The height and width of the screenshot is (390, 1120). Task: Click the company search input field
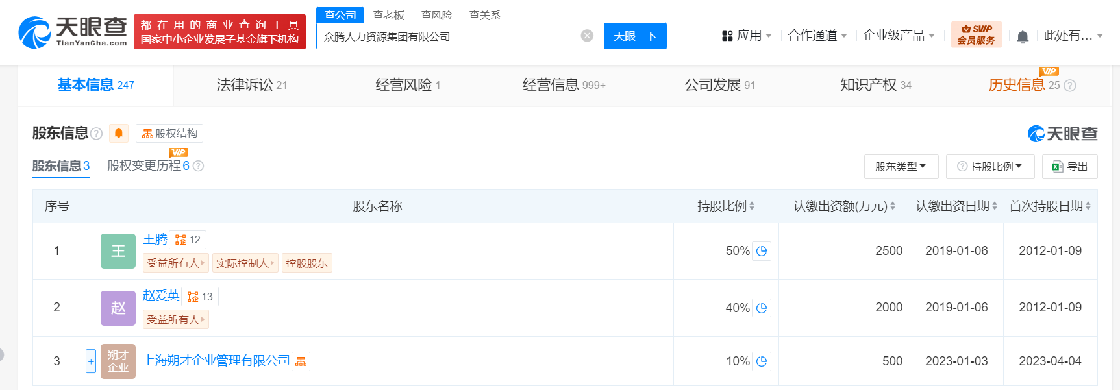[x=448, y=36]
